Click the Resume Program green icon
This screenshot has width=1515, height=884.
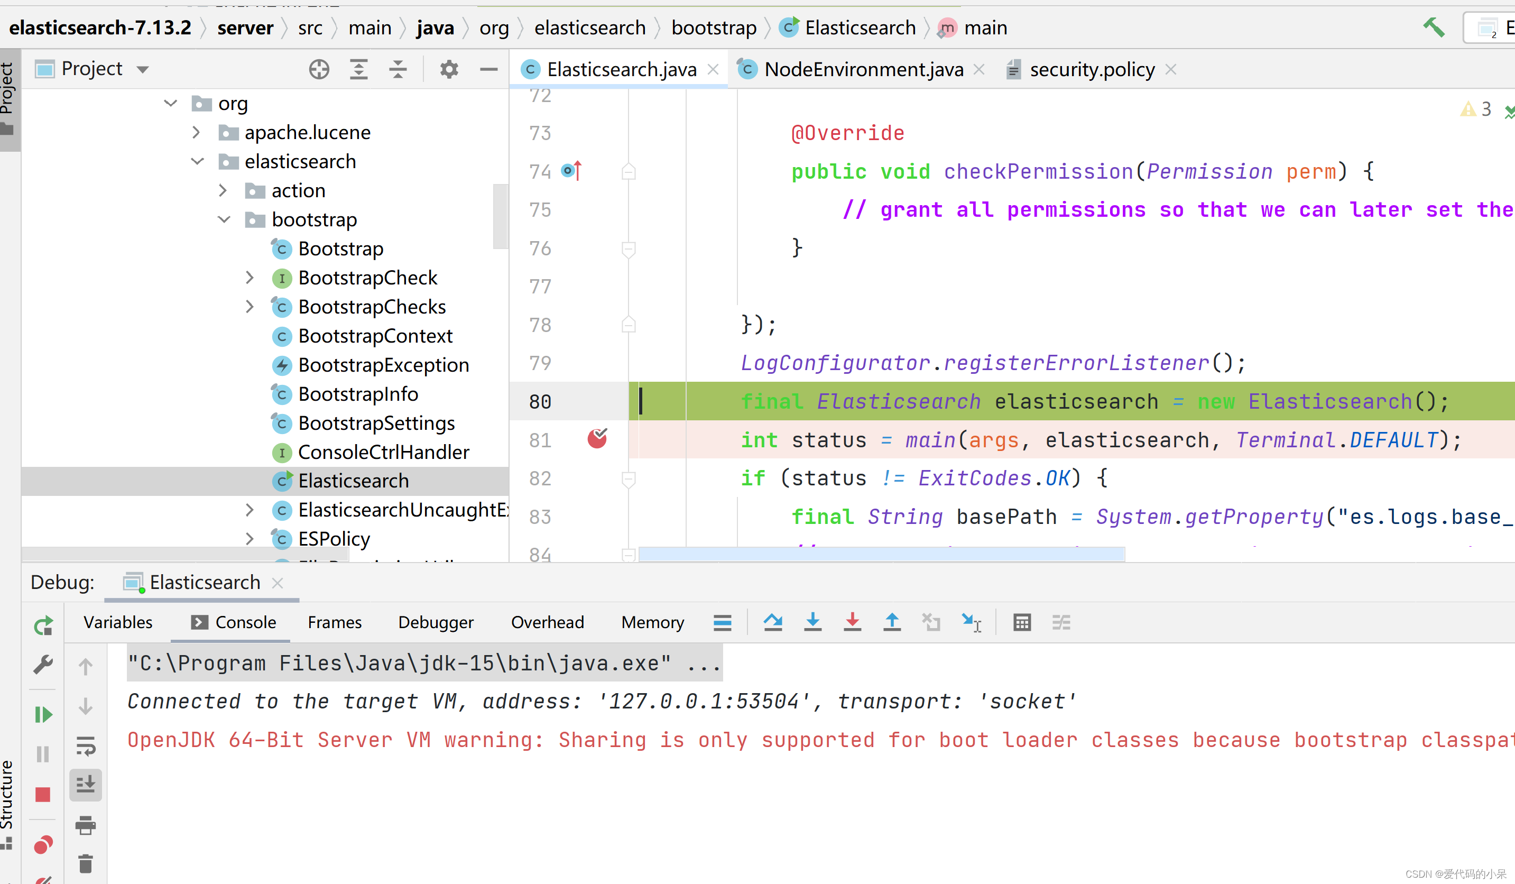pyautogui.click(x=43, y=714)
